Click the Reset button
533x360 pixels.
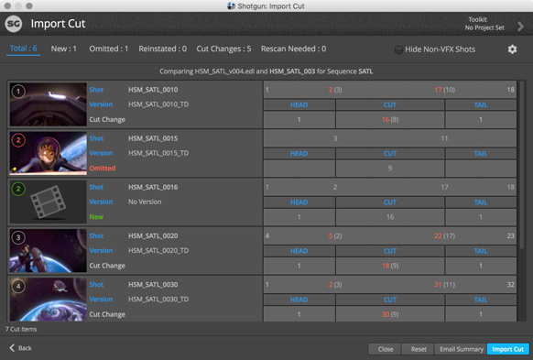(x=419, y=349)
